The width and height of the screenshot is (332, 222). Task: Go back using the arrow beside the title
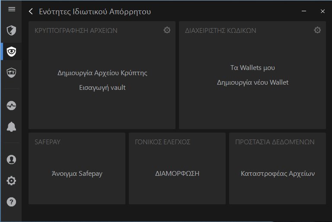31,11
